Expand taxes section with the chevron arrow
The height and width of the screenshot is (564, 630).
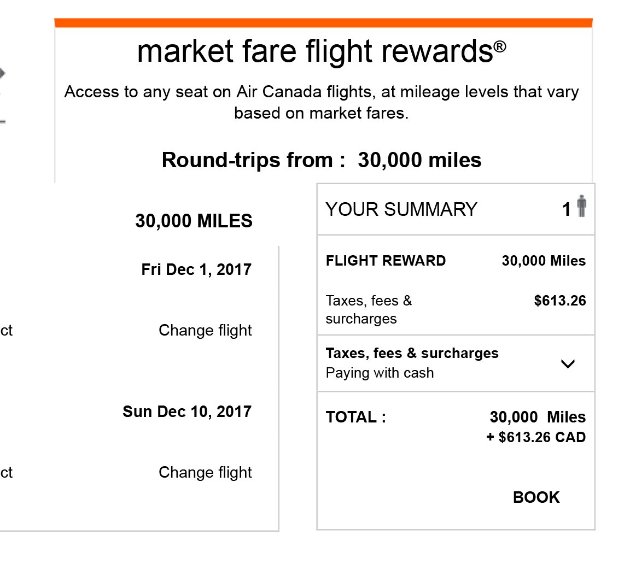coord(568,363)
